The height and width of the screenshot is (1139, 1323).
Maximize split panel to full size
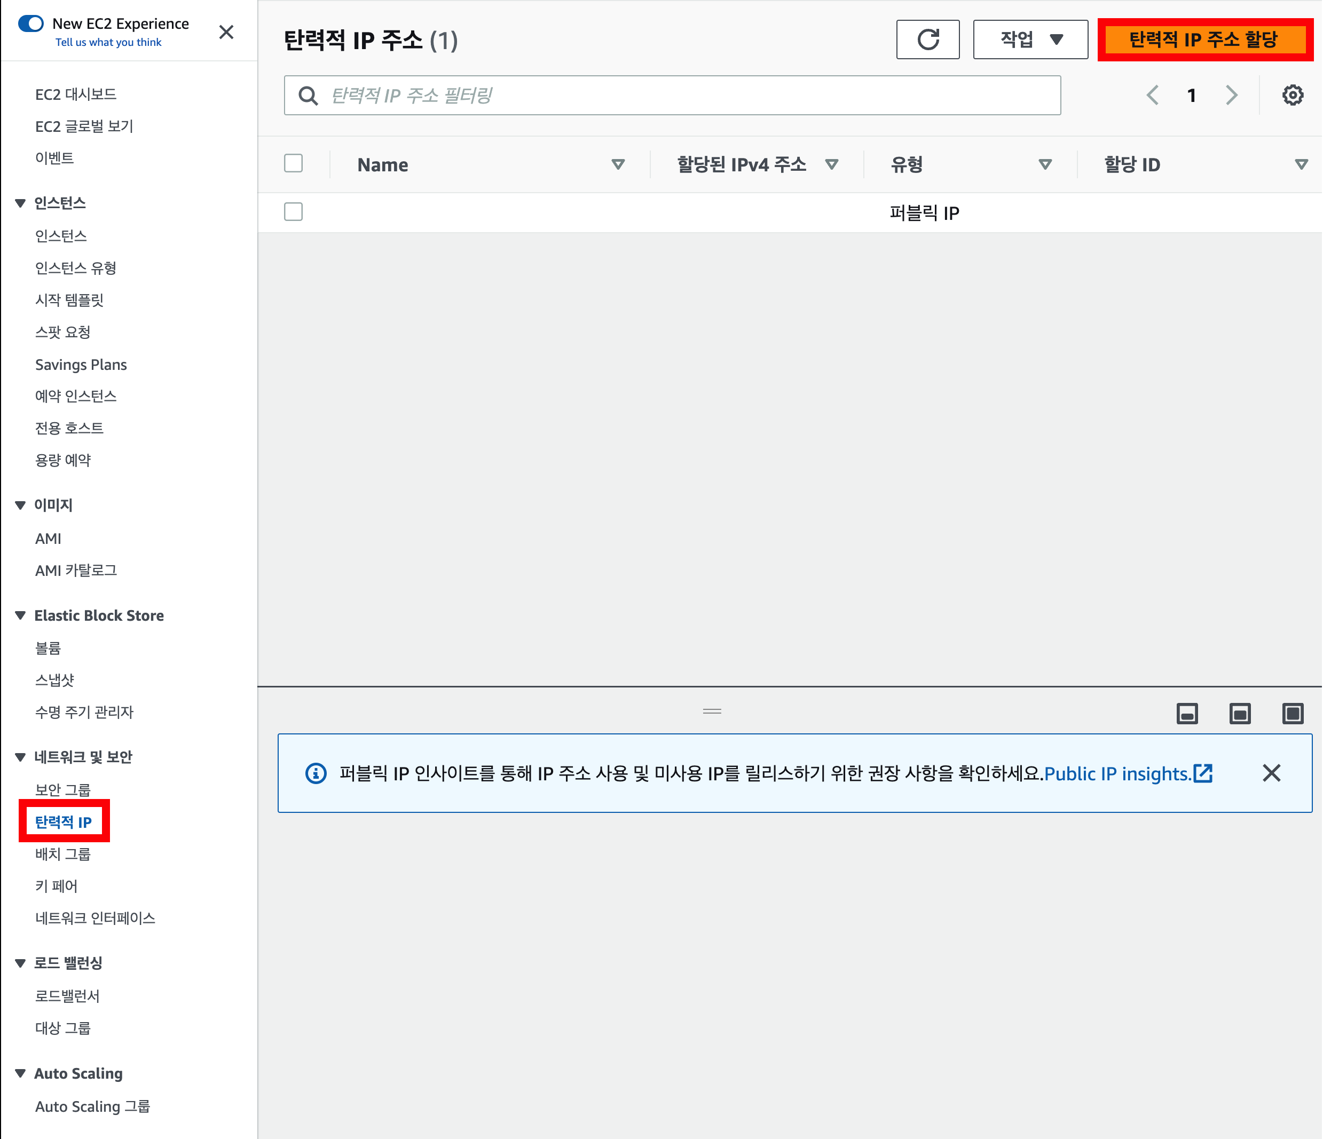[1293, 713]
